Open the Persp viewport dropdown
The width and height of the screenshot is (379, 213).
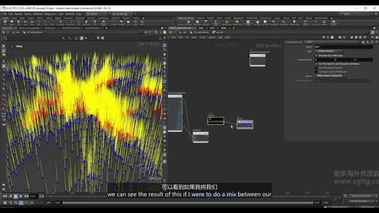coord(143,44)
